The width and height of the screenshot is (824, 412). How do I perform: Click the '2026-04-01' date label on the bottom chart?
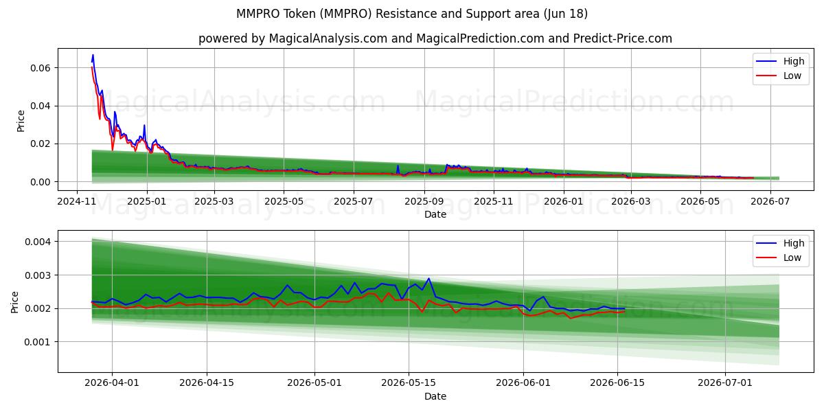[x=112, y=383]
